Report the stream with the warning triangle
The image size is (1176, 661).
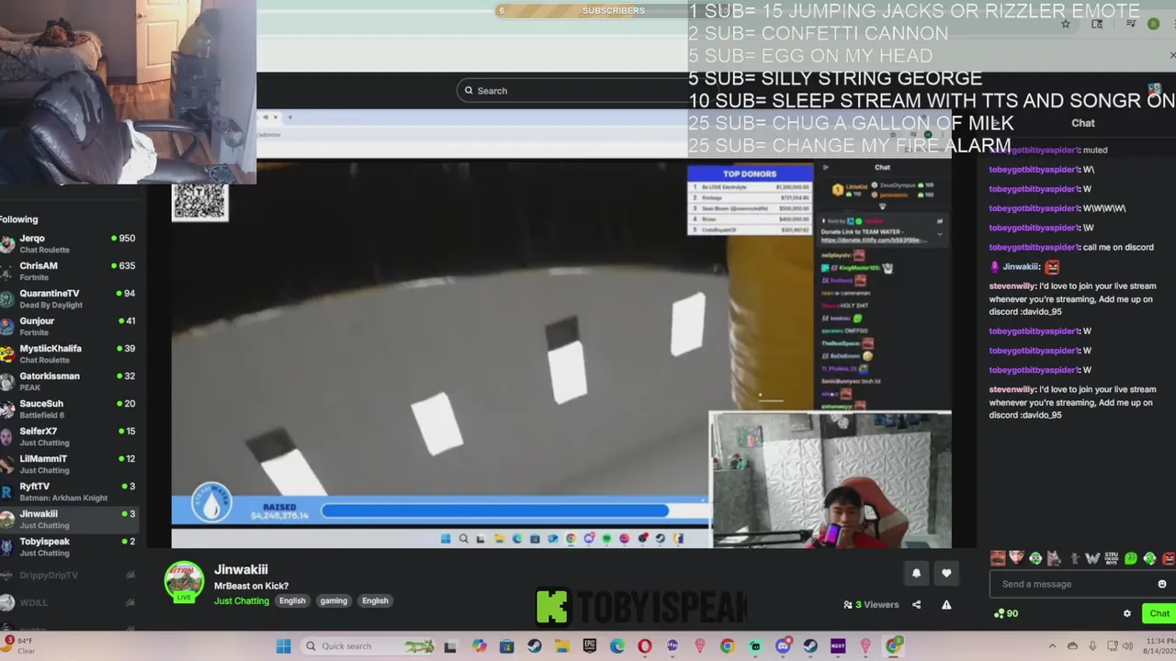coord(946,604)
